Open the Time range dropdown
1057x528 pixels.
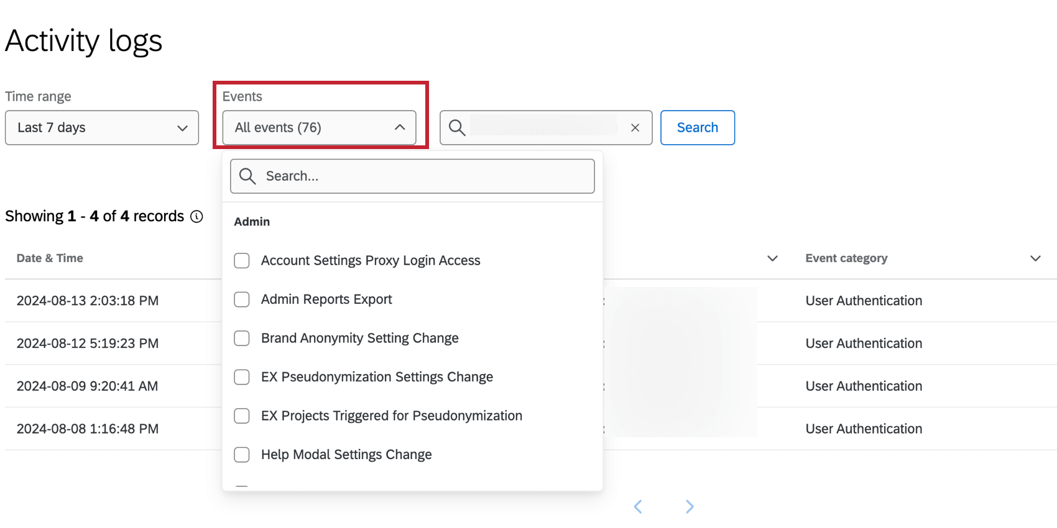coord(101,127)
